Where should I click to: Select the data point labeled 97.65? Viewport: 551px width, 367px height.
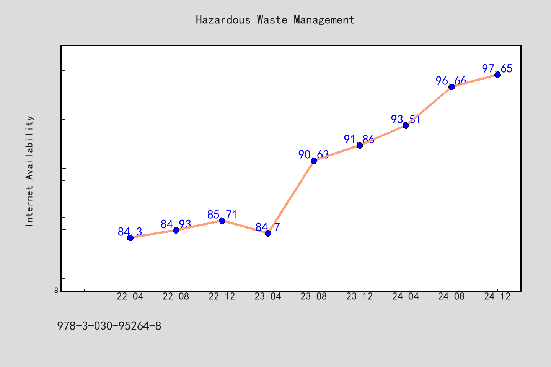point(497,75)
